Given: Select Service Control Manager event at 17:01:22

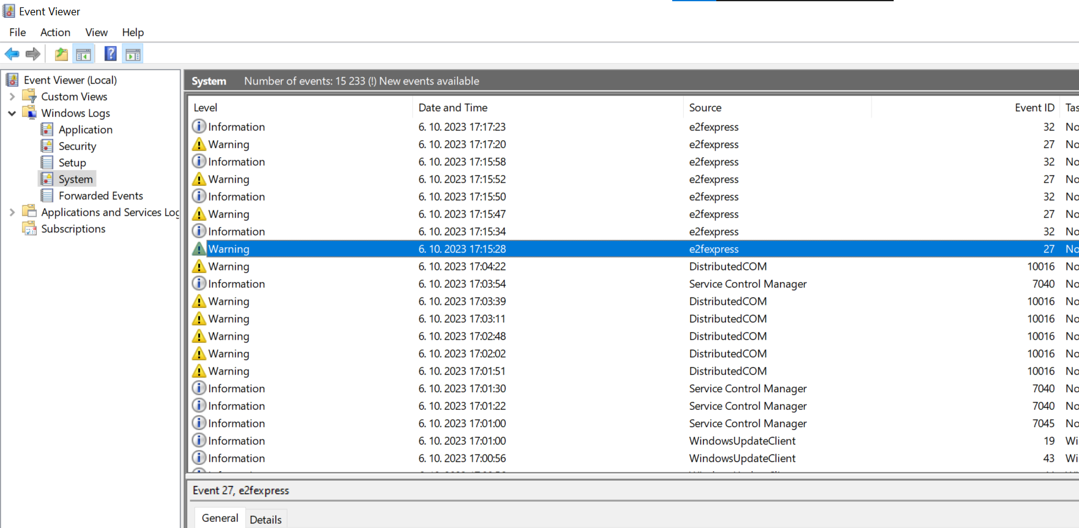Looking at the screenshot, I should coord(633,406).
